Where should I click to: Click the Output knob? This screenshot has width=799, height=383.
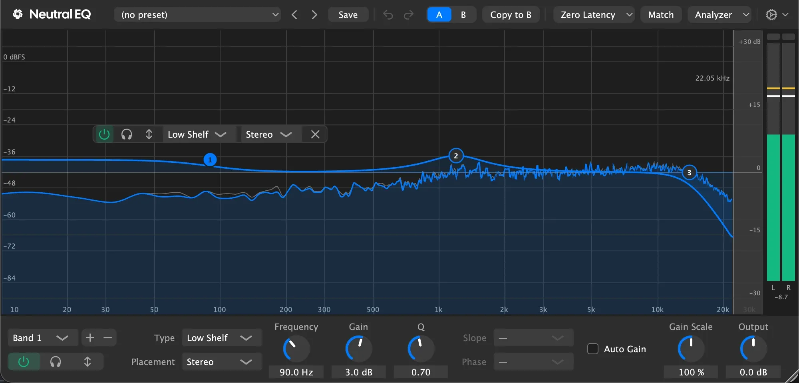[x=753, y=349]
